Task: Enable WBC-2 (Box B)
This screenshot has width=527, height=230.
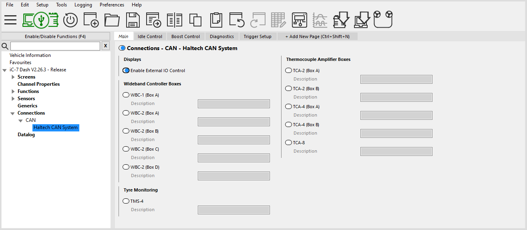Action: [126, 131]
